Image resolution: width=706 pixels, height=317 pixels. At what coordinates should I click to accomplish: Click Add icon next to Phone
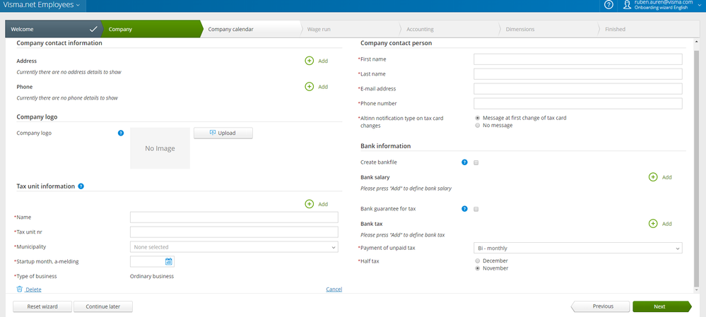(x=310, y=87)
